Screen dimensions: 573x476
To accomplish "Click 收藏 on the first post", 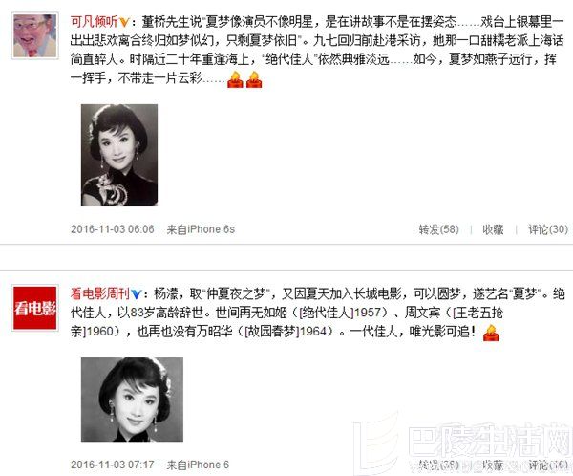I will tap(493, 229).
